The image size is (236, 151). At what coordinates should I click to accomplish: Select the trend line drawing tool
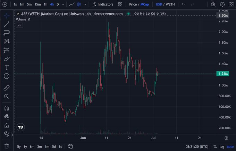click(x=7, y=24)
